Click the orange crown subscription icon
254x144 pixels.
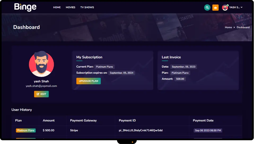click(x=215, y=7)
